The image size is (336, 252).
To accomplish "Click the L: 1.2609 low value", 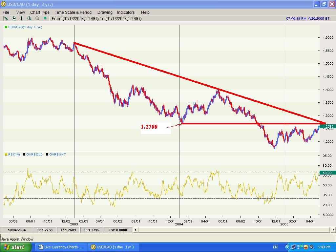I will click(x=68, y=230).
